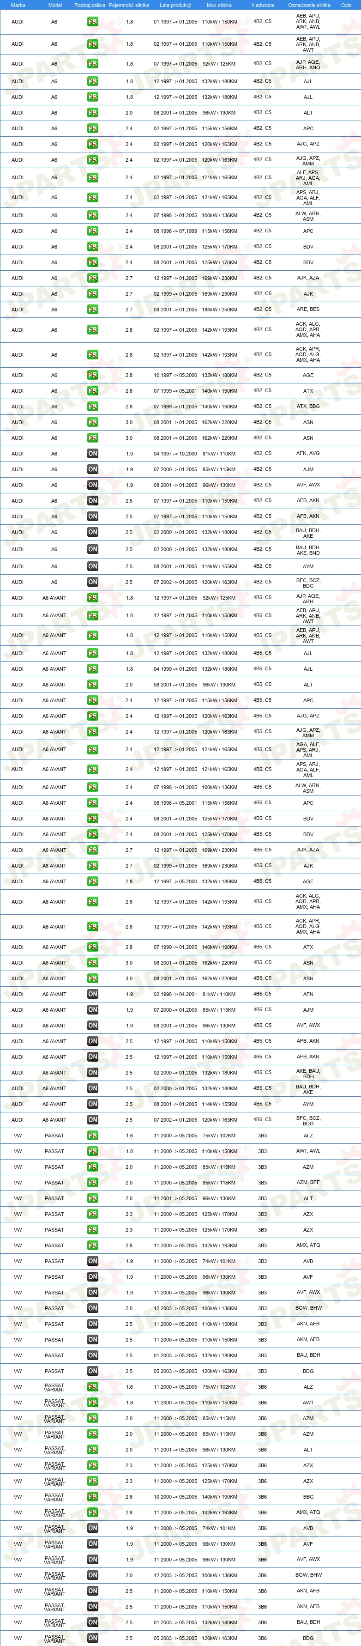
Task: Select engine code 'BGW, BHW' in PASSAT VARIANT row
Action: [308, 1575]
